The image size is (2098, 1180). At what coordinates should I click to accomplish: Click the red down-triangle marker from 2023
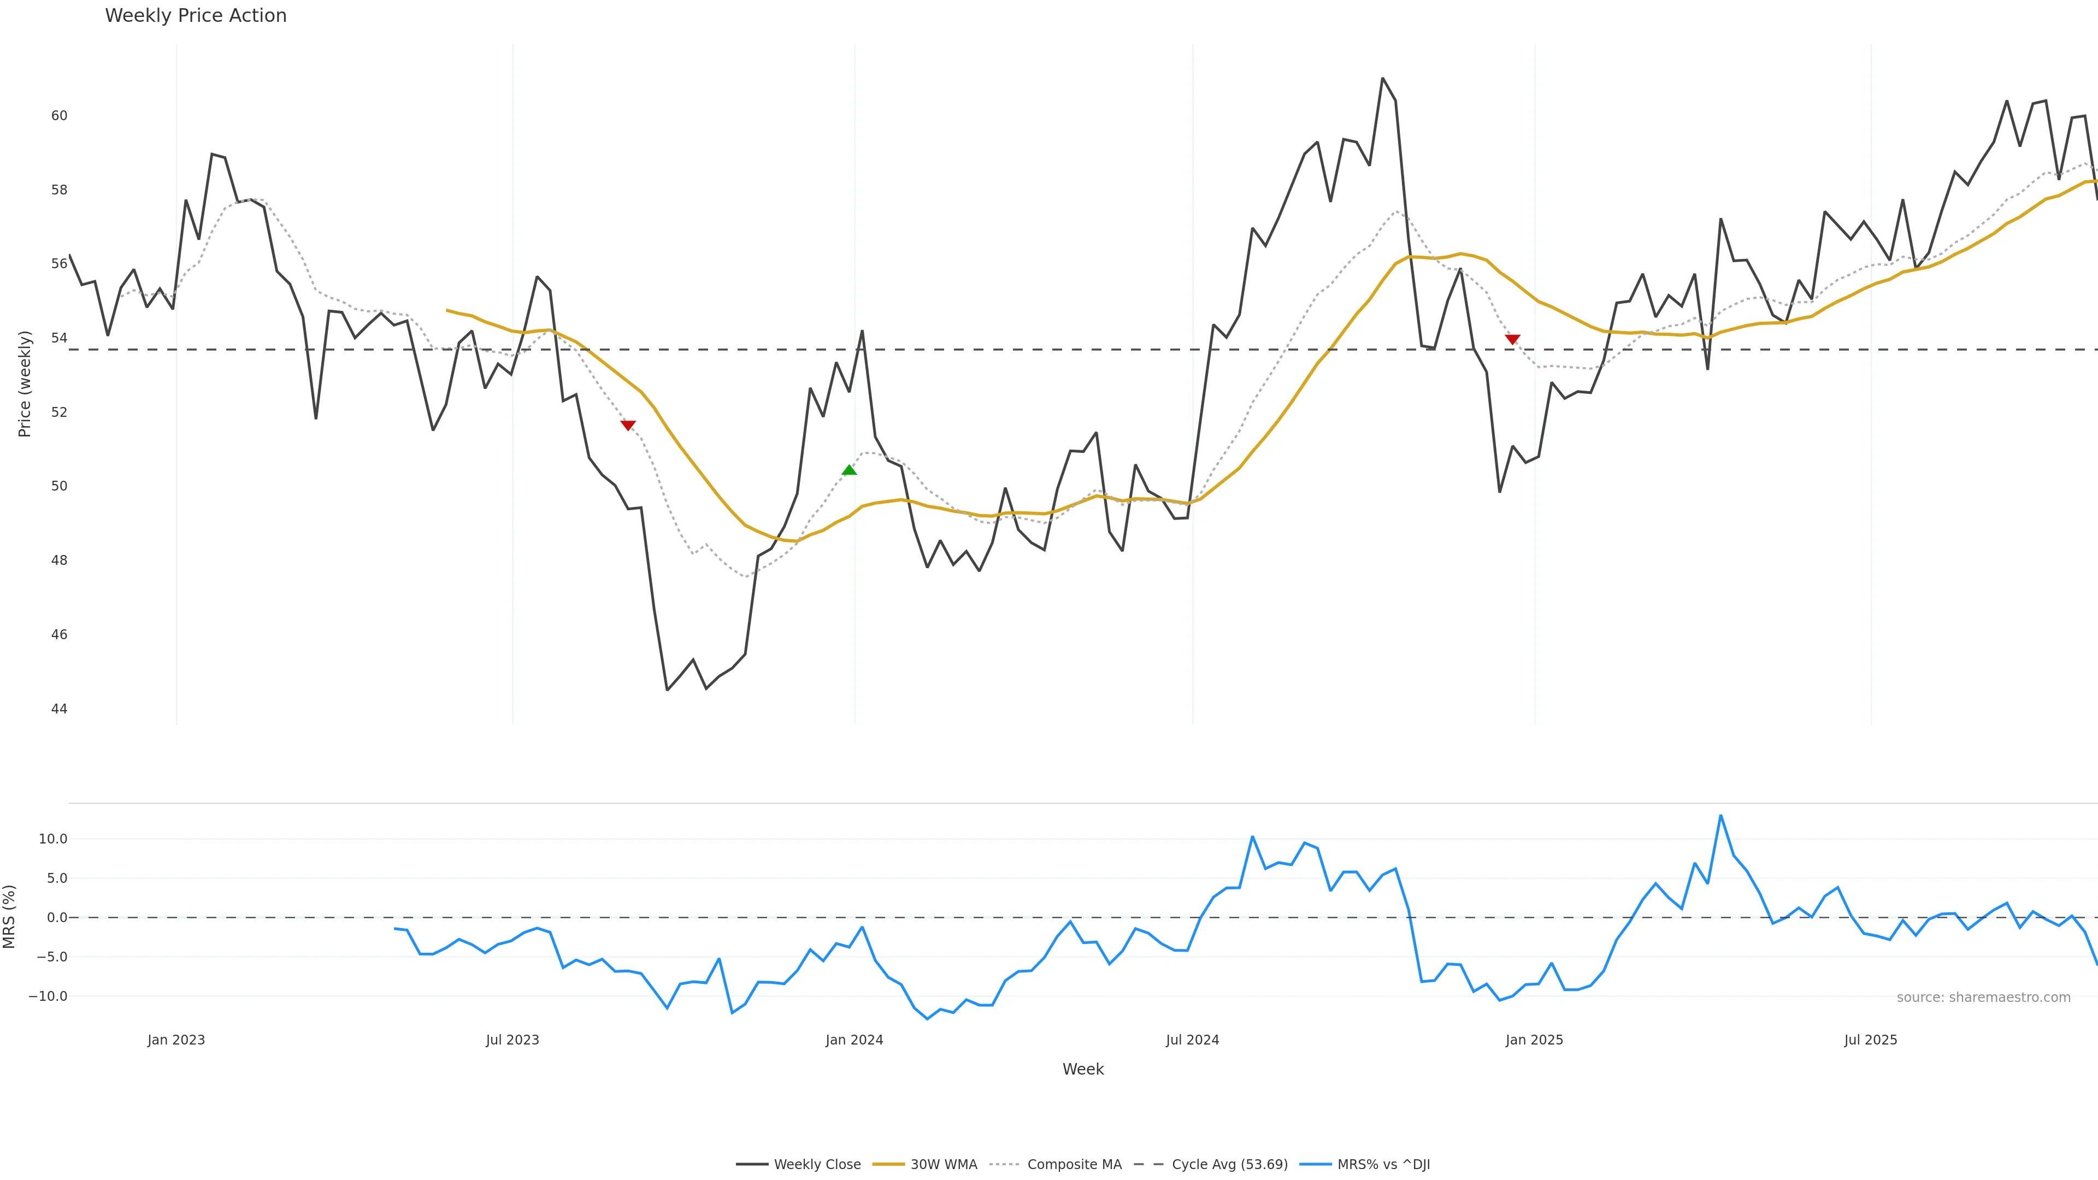(x=628, y=425)
